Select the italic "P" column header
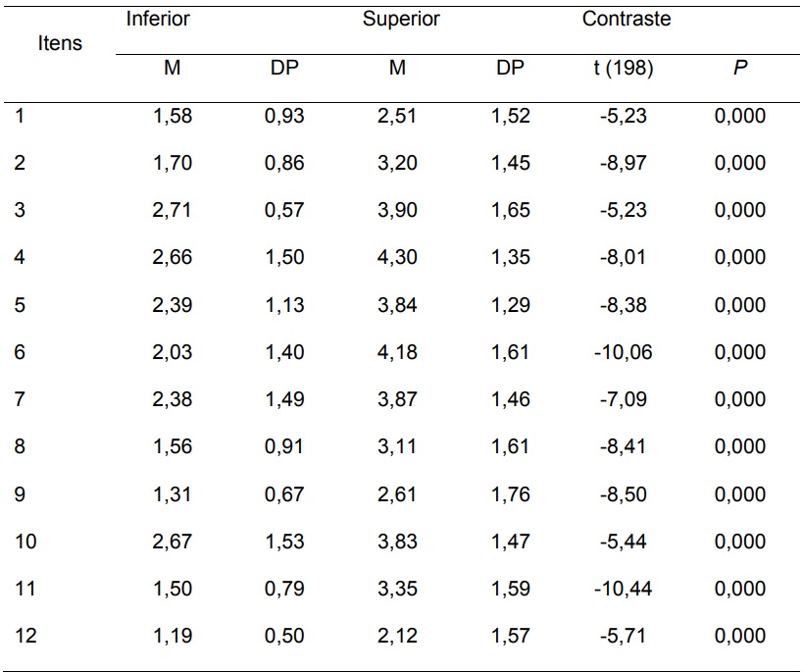 click(x=740, y=68)
